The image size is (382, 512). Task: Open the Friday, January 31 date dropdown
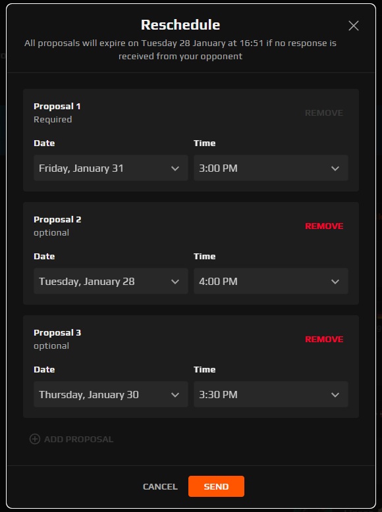pos(111,168)
